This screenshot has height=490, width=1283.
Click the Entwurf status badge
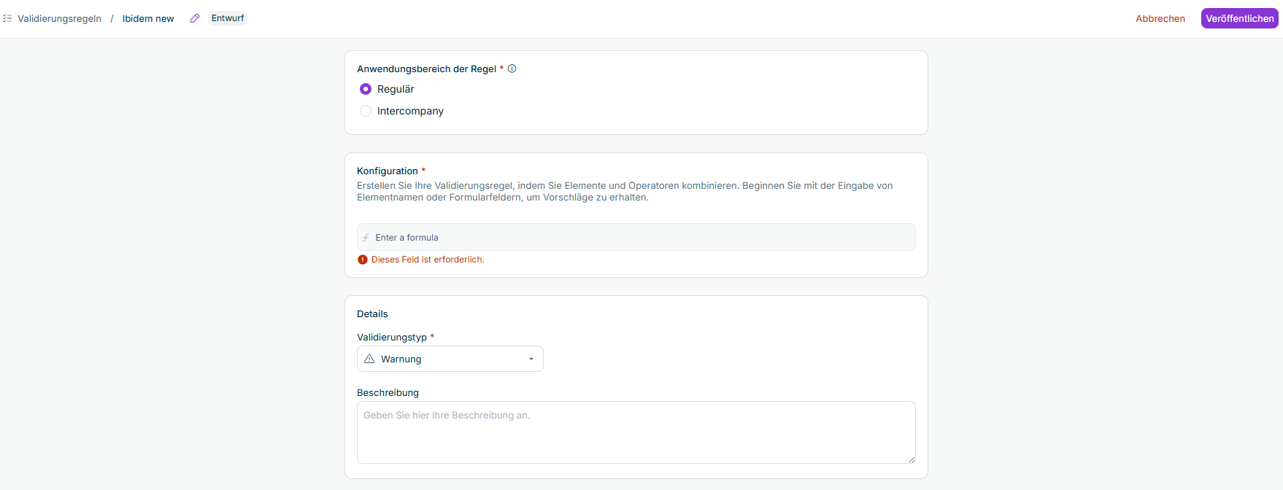[228, 18]
